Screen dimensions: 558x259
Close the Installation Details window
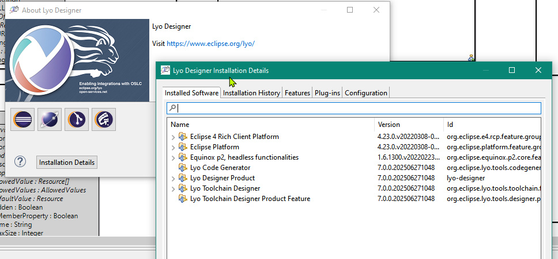[x=538, y=70]
